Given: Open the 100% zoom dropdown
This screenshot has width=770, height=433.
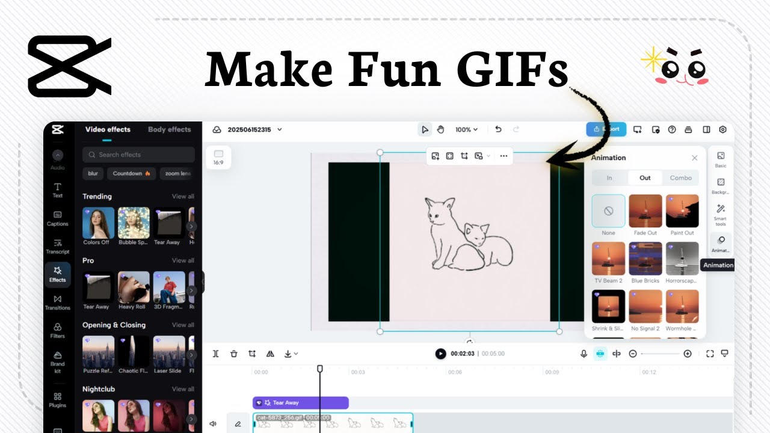Looking at the screenshot, I should pyautogui.click(x=467, y=129).
